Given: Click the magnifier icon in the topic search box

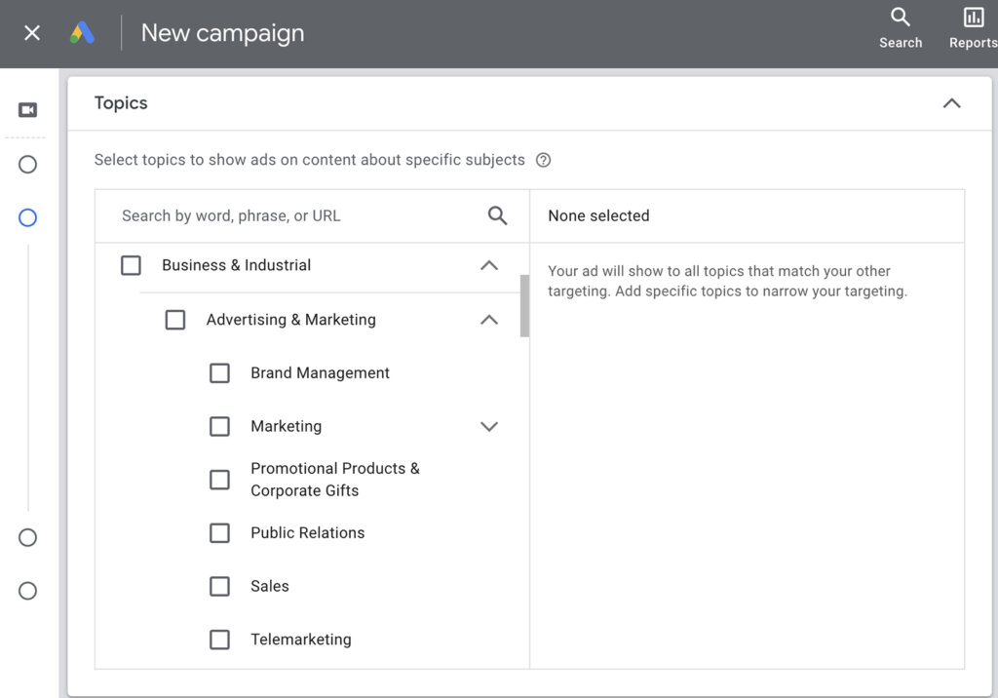Looking at the screenshot, I should tap(497, 215).
